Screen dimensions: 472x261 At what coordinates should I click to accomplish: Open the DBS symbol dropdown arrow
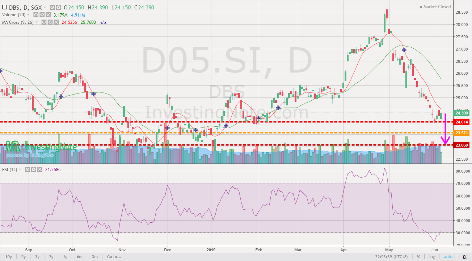[x=44, y=7]
